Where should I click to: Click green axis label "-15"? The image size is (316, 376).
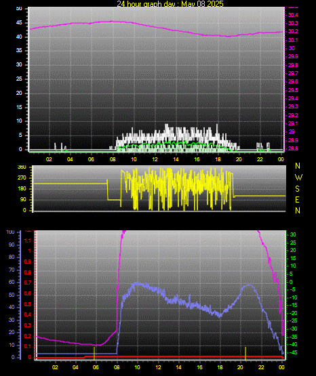click(294, 306)
